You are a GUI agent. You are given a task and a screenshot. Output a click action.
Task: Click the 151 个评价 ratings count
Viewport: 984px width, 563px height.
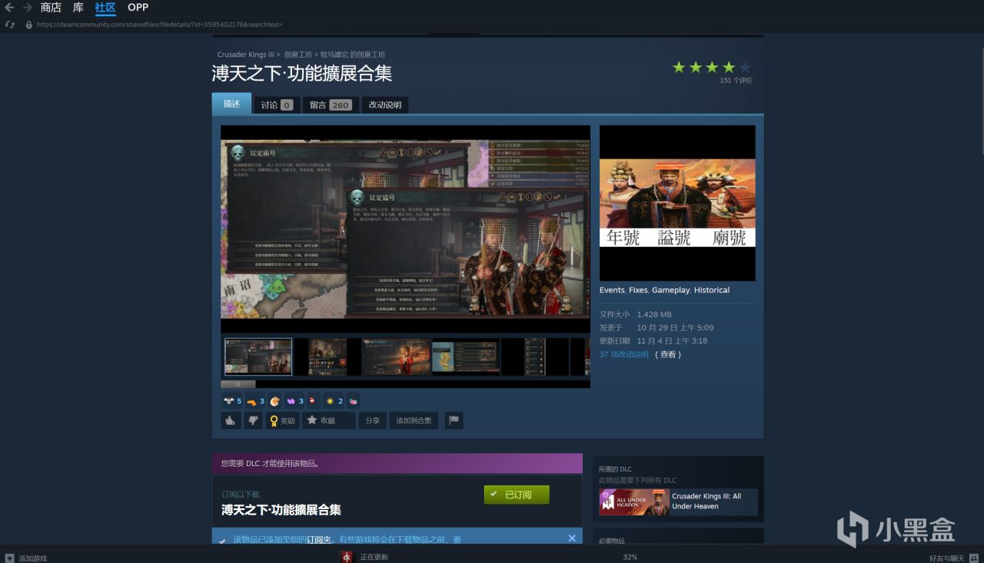pyautogui.click(x=736, y=81)
